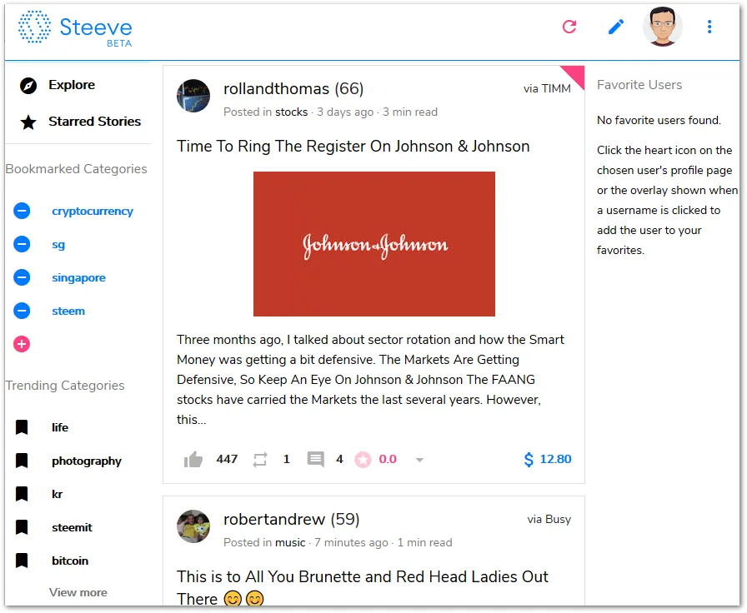Bookmark the life trending category
747x613 pixels.
click(x=22, y=427)
